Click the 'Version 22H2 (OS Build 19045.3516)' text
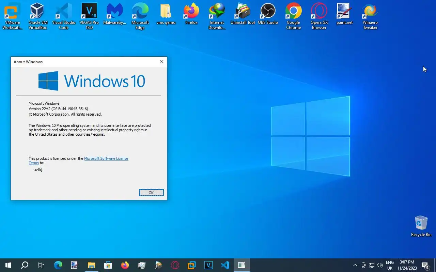The height and width of the screenshot is (272, 436). 58,109
